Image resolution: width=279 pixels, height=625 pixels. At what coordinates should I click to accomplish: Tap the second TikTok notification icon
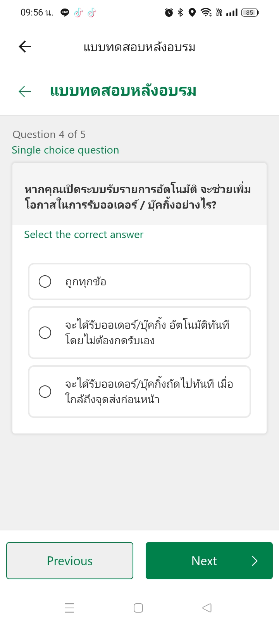[92, 13]
